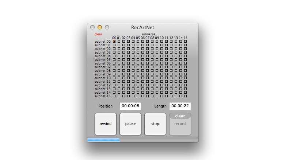Screen dimensions: 285x160
Task: Click the Position time field
Action: tap(130, 106)
